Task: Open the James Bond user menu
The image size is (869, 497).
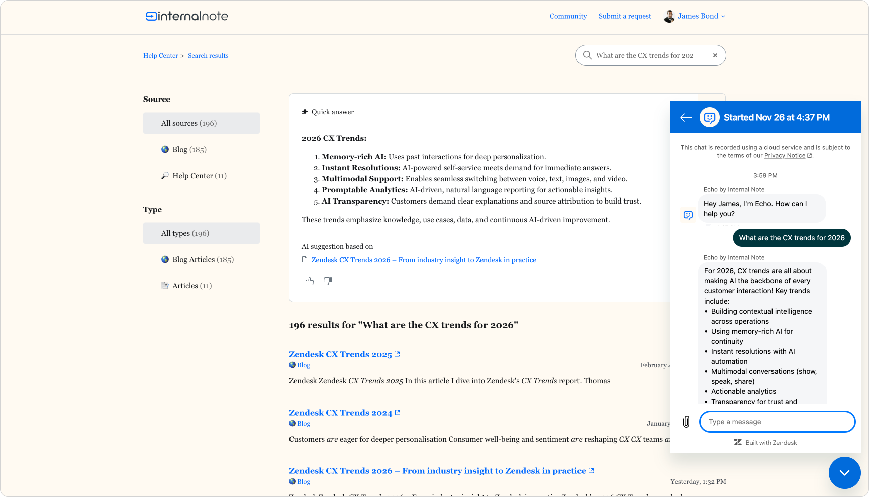Action: [x=701, y=16]
